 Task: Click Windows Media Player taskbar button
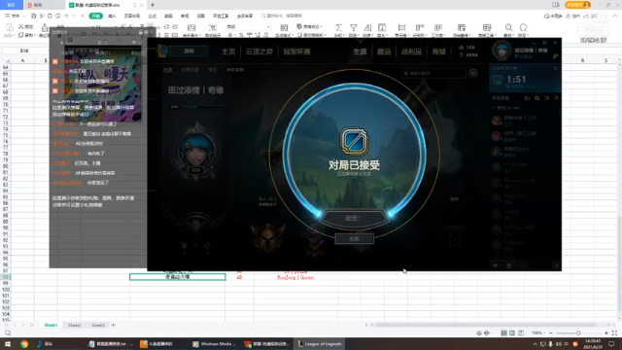214,344
